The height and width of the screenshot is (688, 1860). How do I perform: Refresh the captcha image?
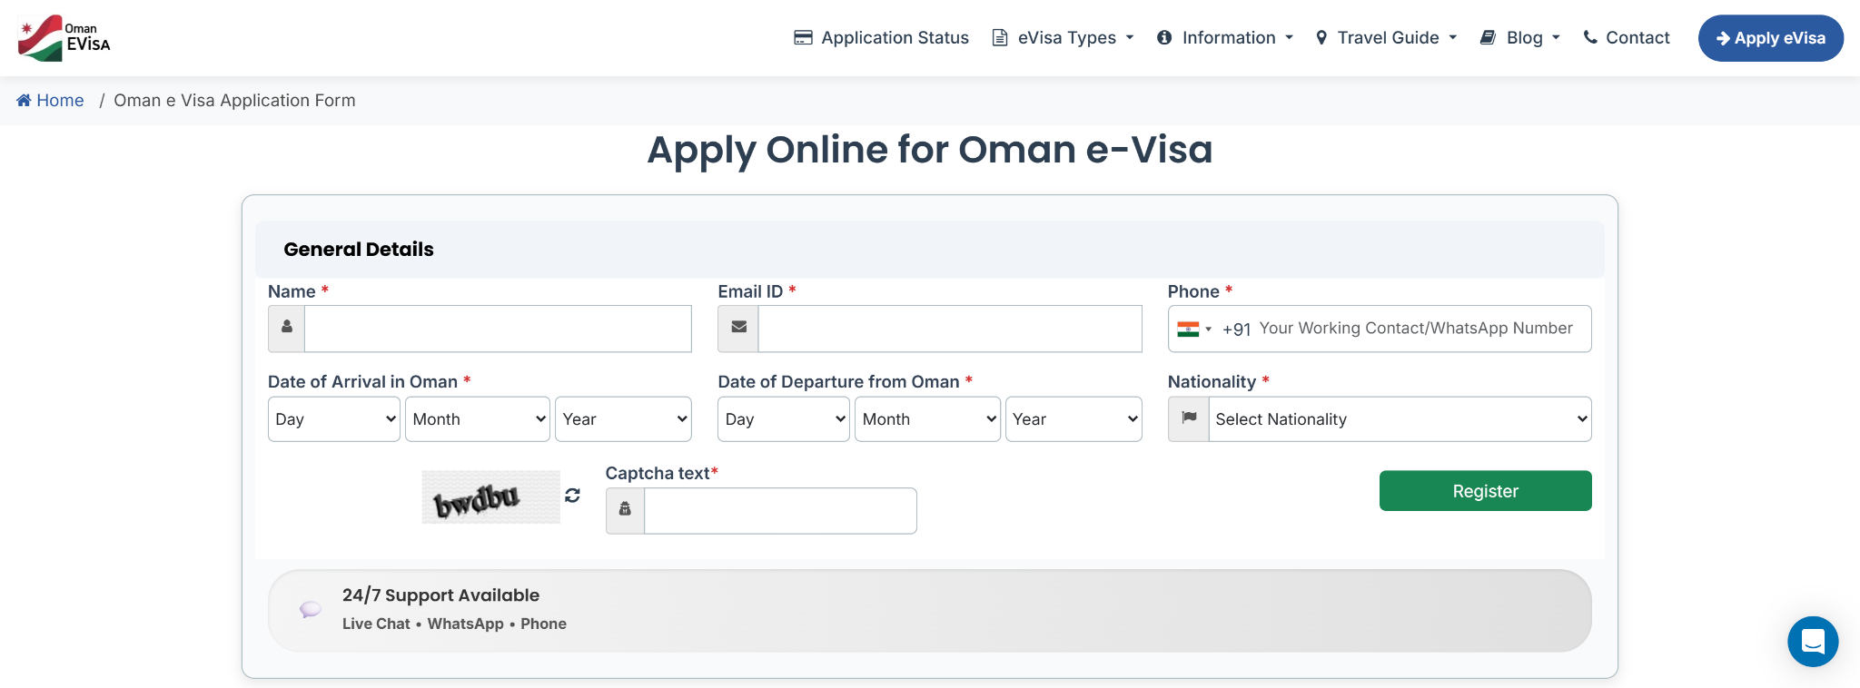pos(572,496)
